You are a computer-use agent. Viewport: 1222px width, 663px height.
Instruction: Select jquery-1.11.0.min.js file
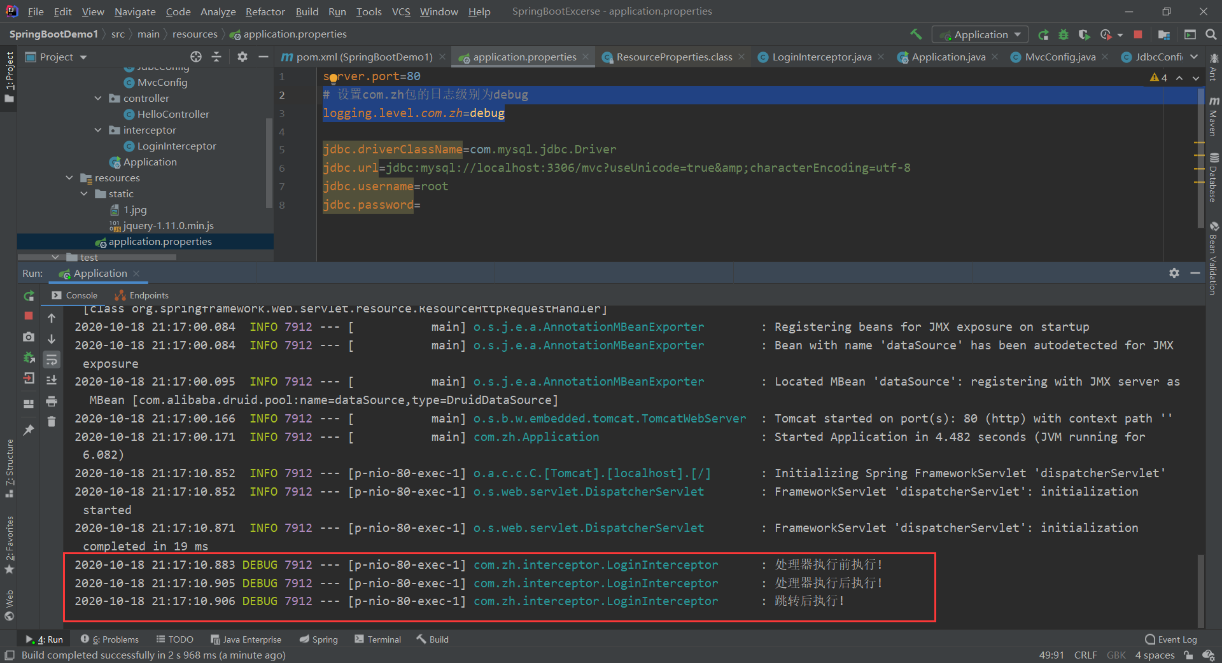click(x=168, y=225)
